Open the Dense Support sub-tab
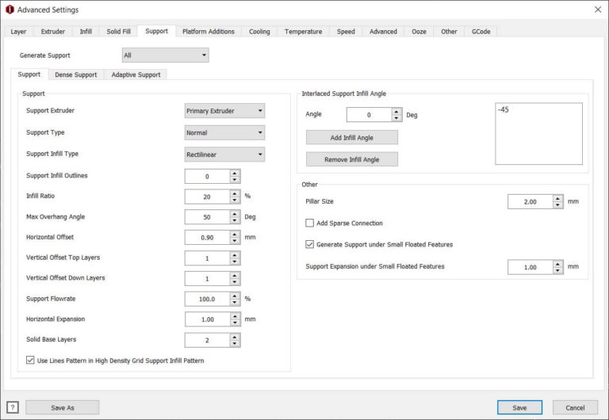Viewport: 609px width, 420px height. (x=76, y=74)
